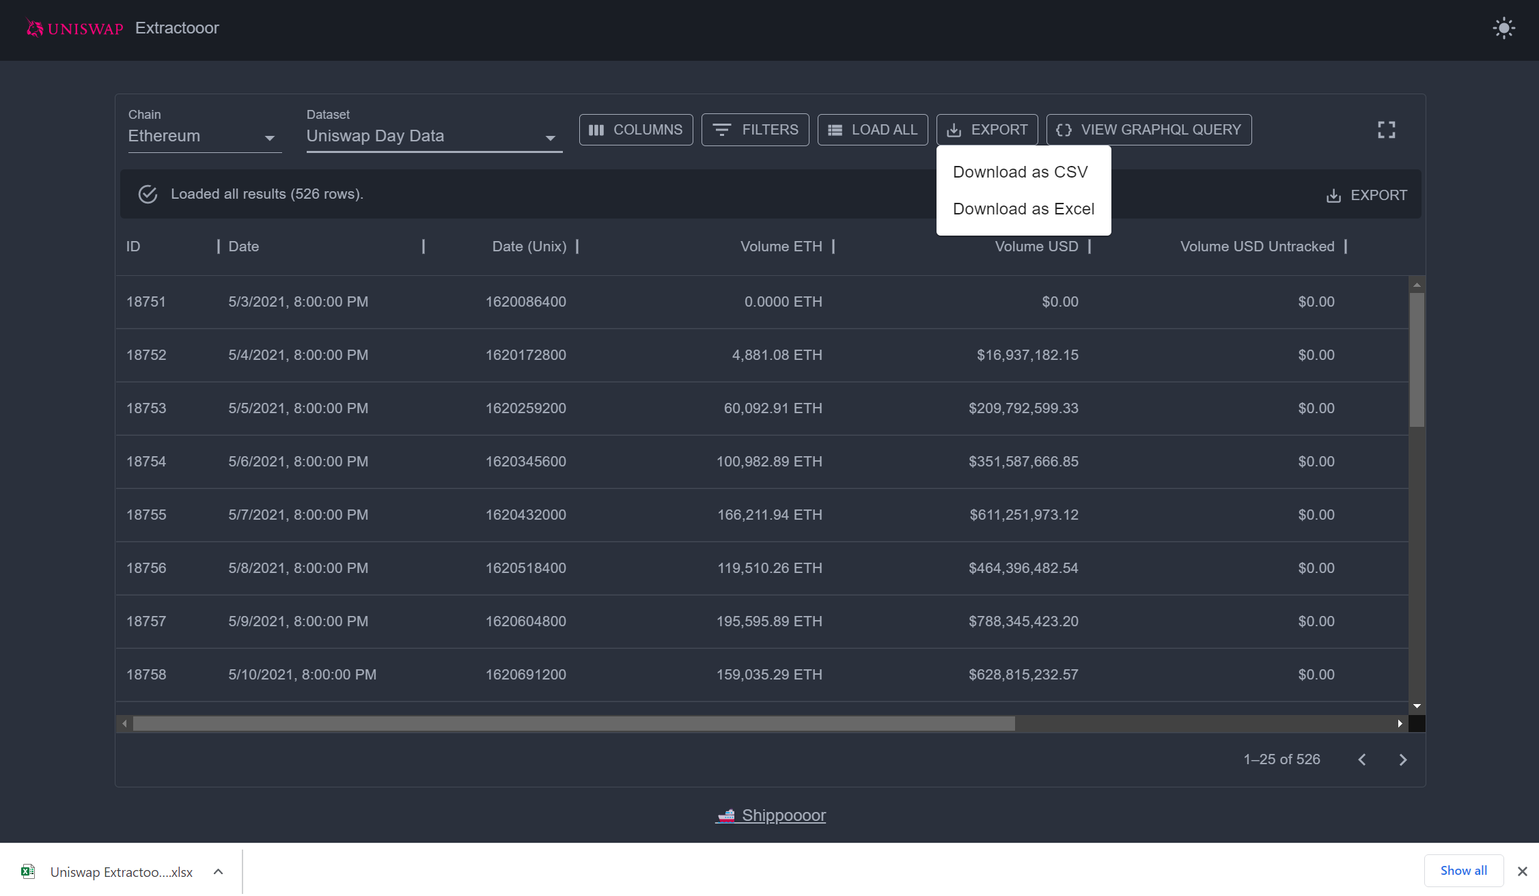Click the horizontal scrollbar left arrow
The width and height of the screenshot is (1539, 896).
[124, 724]
